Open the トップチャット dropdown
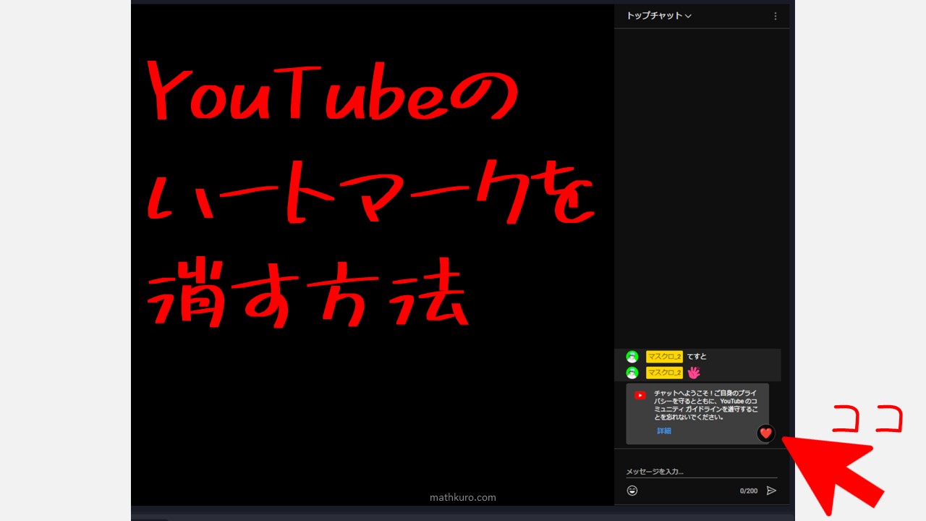The height and width of the screenshot is (521, 926). (x=655, y=15)
